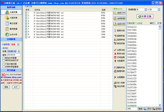Click 全部勾选 to check all files

(x=119, y=50)
